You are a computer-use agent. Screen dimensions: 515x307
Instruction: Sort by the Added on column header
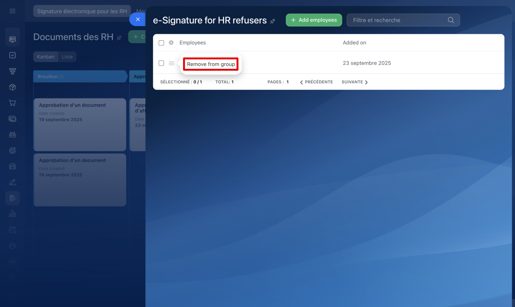point(354,43)
